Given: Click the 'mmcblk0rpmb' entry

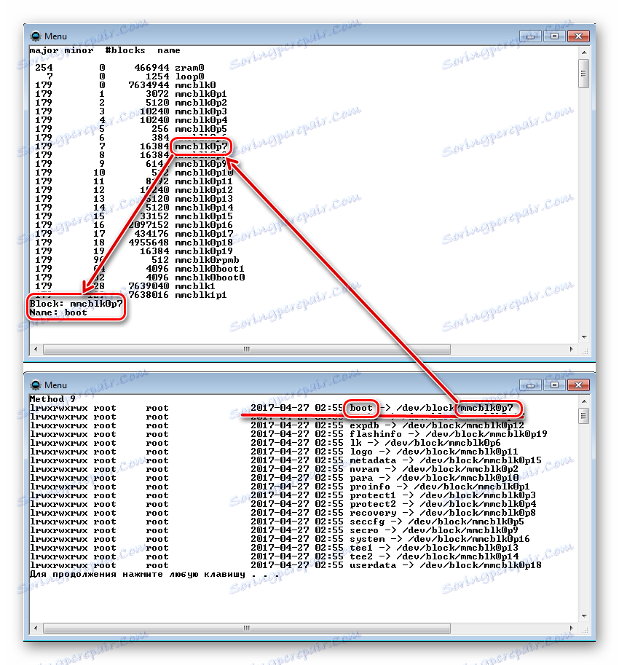Looking at the screenshot, I should [207, 260].
